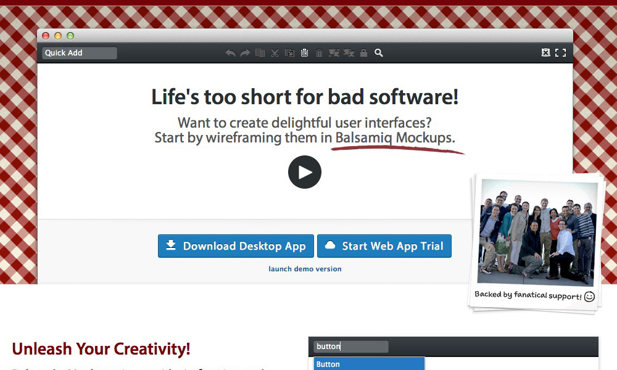Click the 'Backed by fanatical support!' caption
This screenshot has height=370, width=617.
pos(528,295)
